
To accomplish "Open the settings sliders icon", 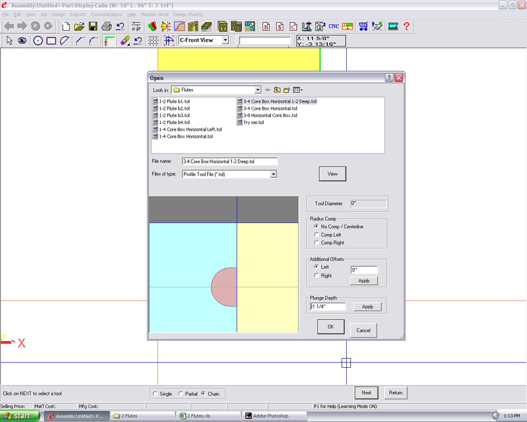I will (x=136, y=26).
